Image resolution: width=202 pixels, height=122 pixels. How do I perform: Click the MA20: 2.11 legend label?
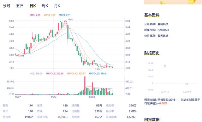tap(64, 15)
